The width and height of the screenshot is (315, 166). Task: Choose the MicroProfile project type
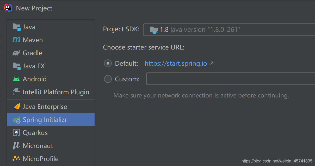[51, 159]
